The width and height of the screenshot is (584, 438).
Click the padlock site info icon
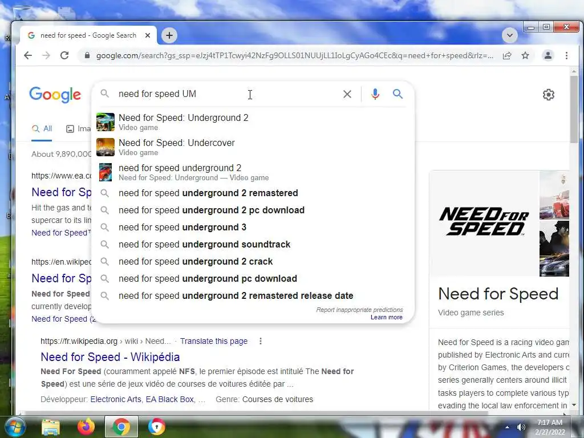pyautogui.click(x=87, y=55)
